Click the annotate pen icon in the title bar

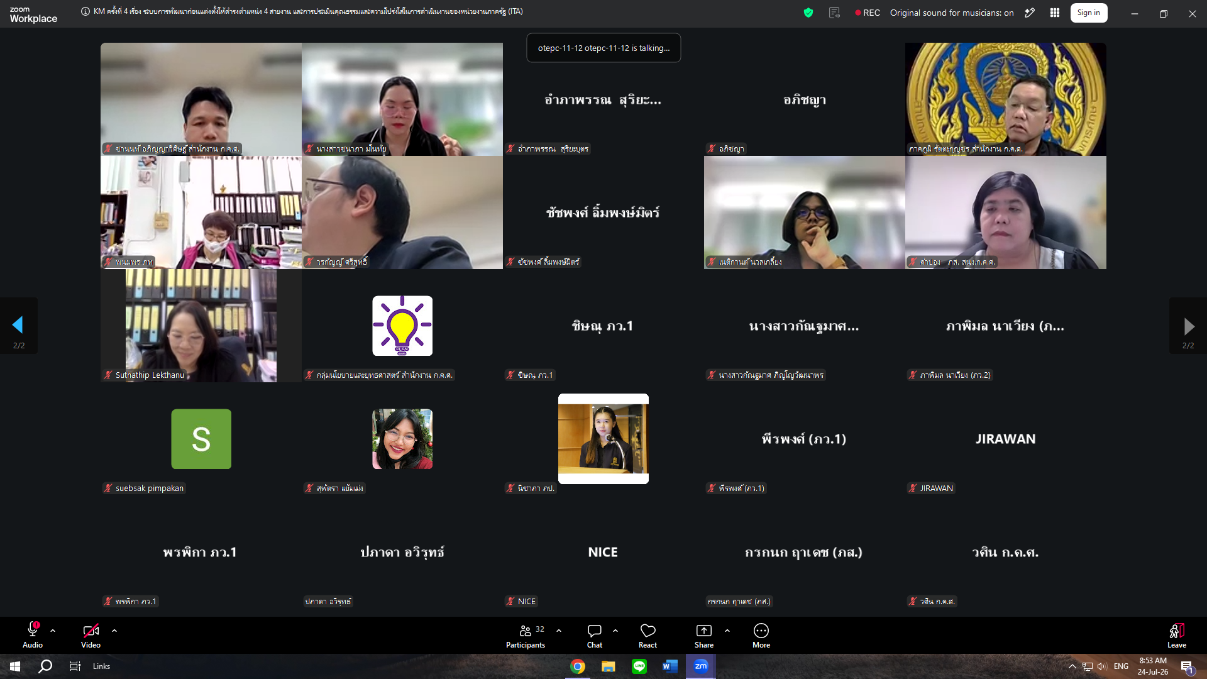click(1030, 13)
